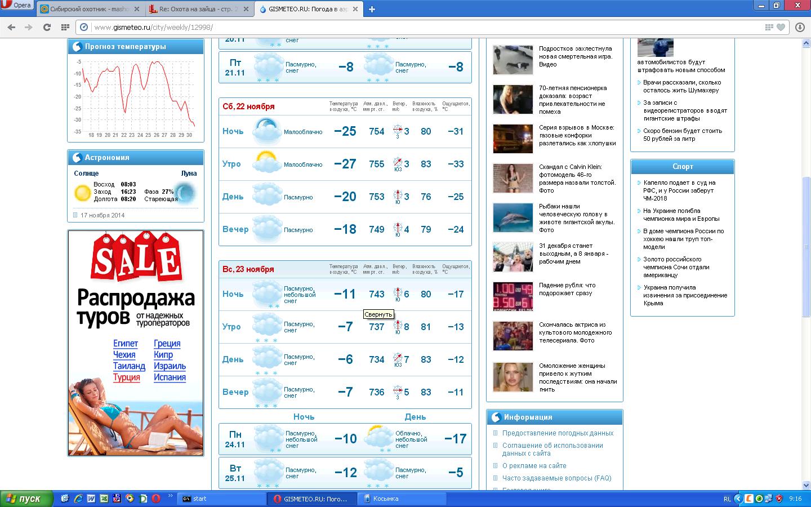Viewport: 811px width, 507px height.
Task: Click the browser back arrow
Action: (x=12, y=27)
